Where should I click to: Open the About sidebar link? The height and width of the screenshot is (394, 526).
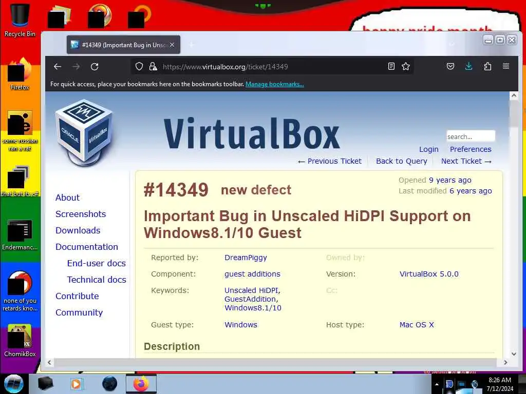click(x=67, y=198)
